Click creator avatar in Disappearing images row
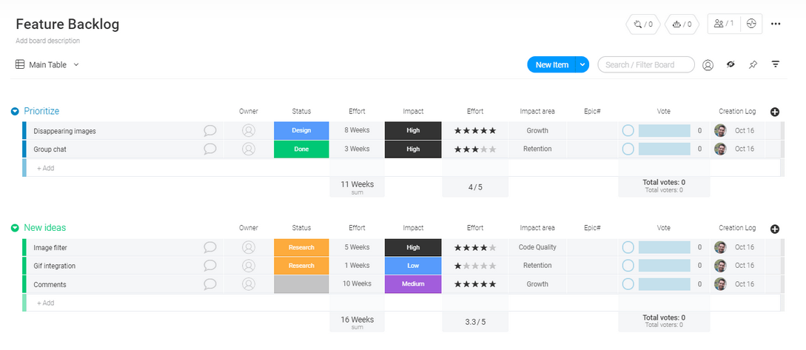Screen dimensions: 806x350 tap(720, 130)
